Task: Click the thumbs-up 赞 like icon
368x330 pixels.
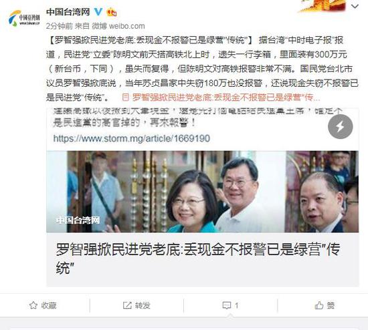Action: pos(319,305)
